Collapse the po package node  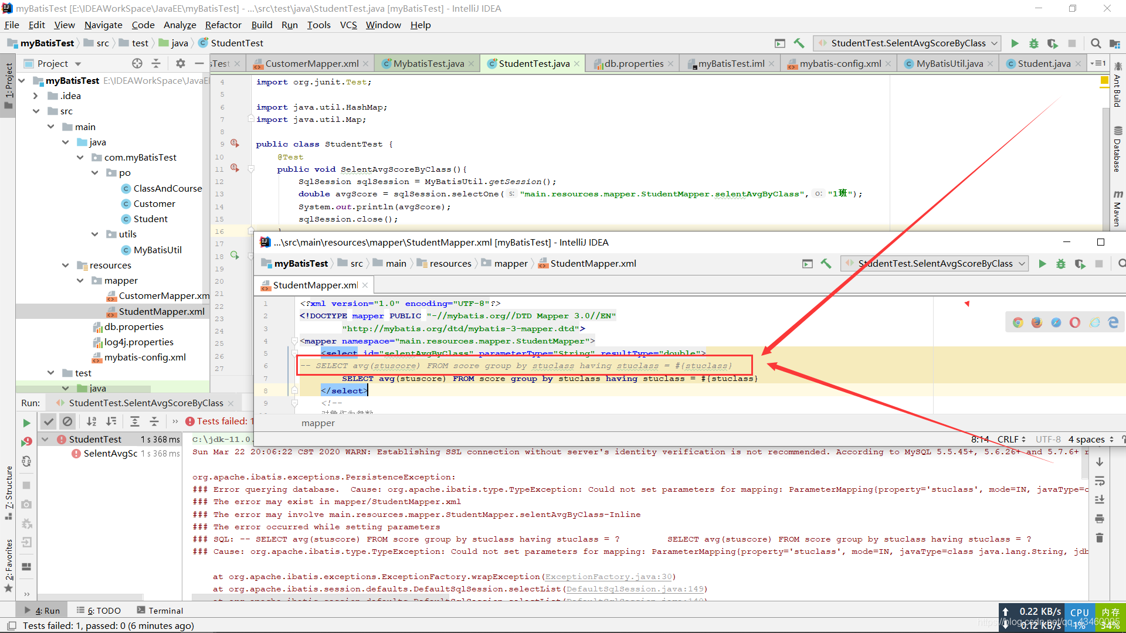pyautogui.click(x=95, y=173)
